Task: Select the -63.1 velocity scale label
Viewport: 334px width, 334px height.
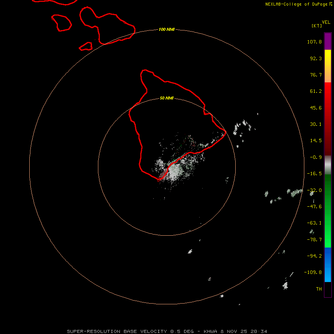Action: [x=314, y=223]
